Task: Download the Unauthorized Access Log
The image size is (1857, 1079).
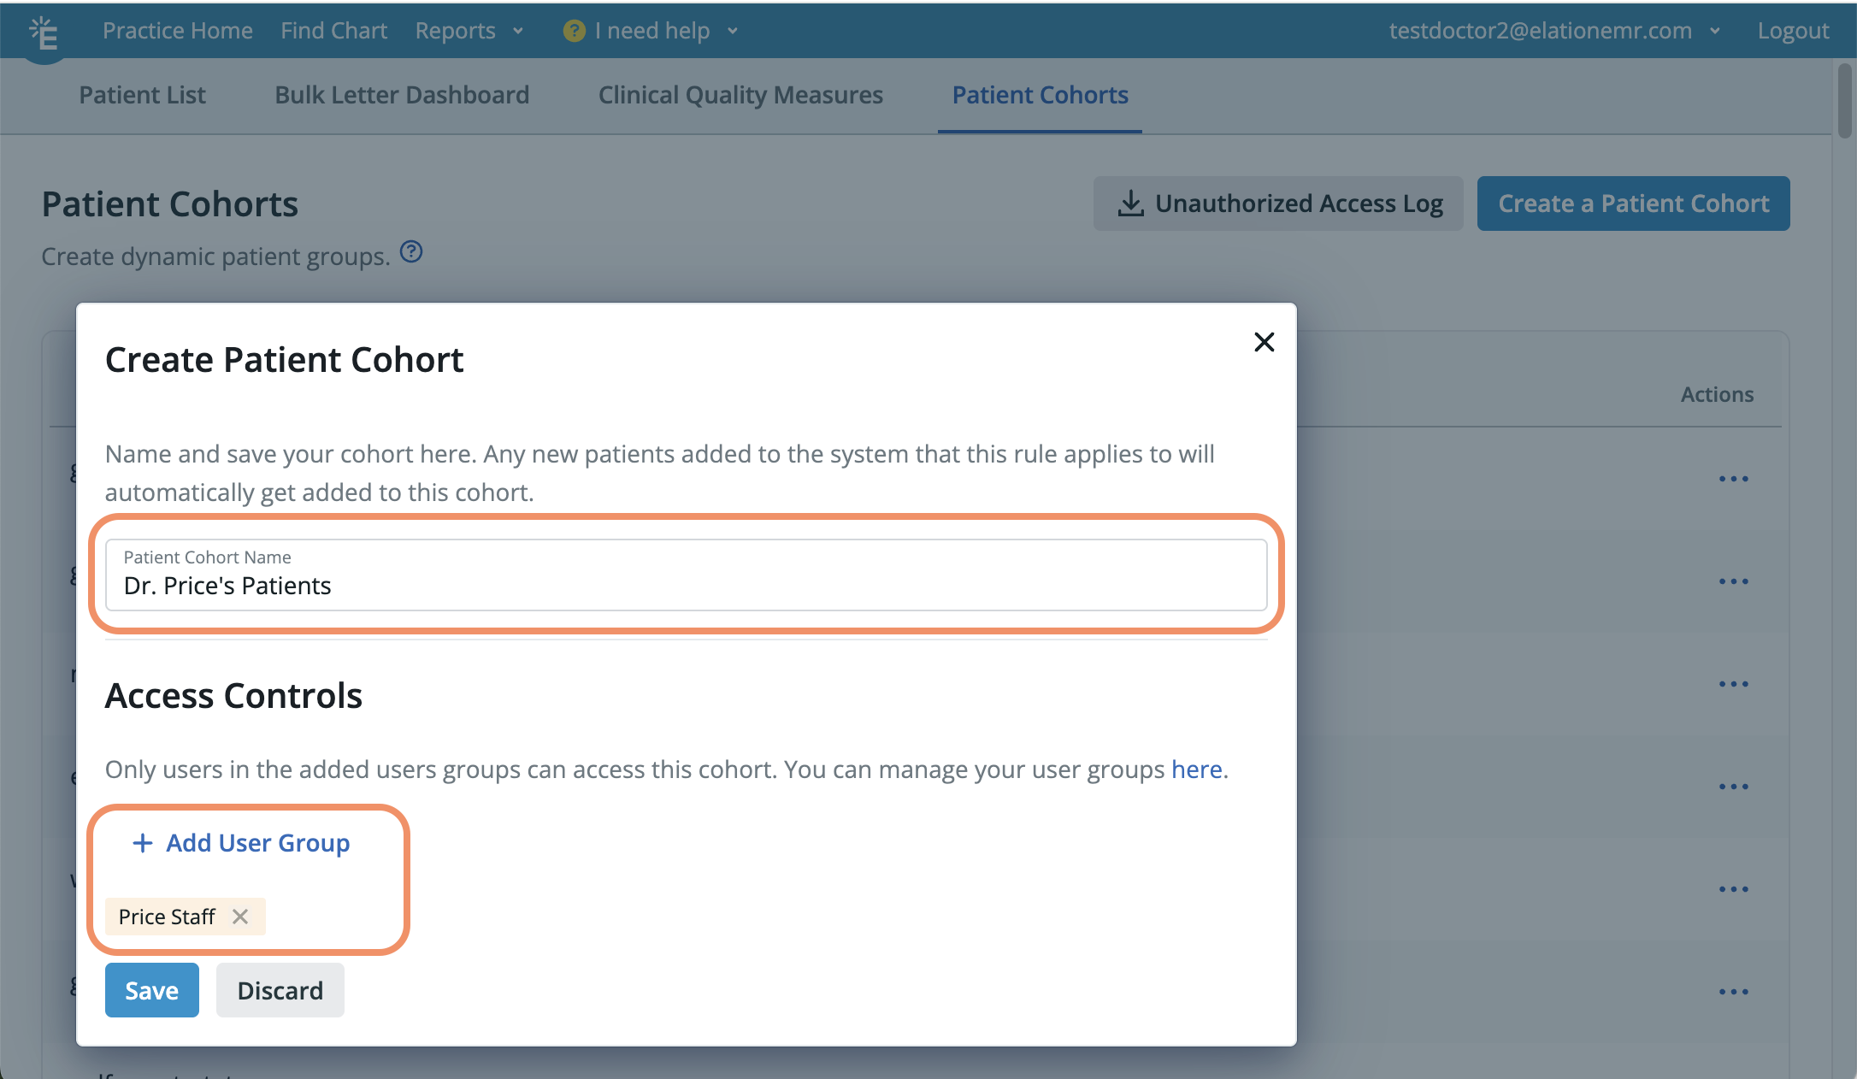Action: (1278, 203)
